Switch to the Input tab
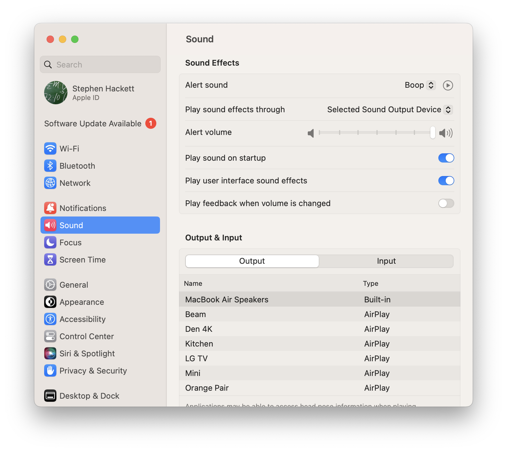Image resolution: width=507 pixels, height=452 pixels. click(x=386, y=261)
